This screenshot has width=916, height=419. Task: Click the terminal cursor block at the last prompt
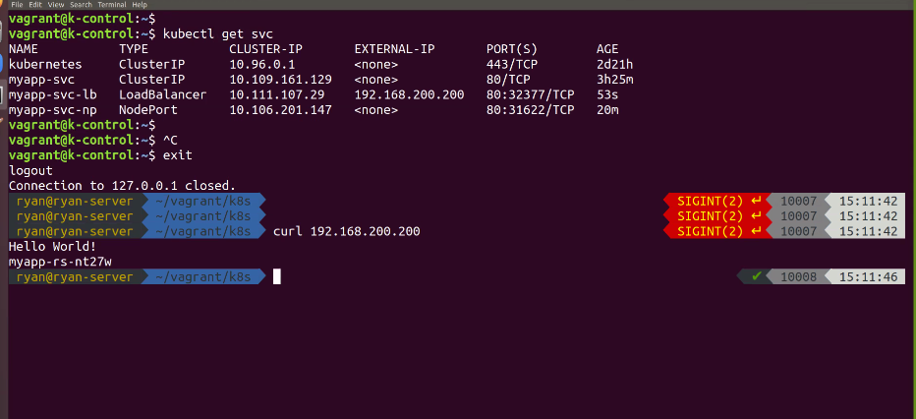(277, 276)
